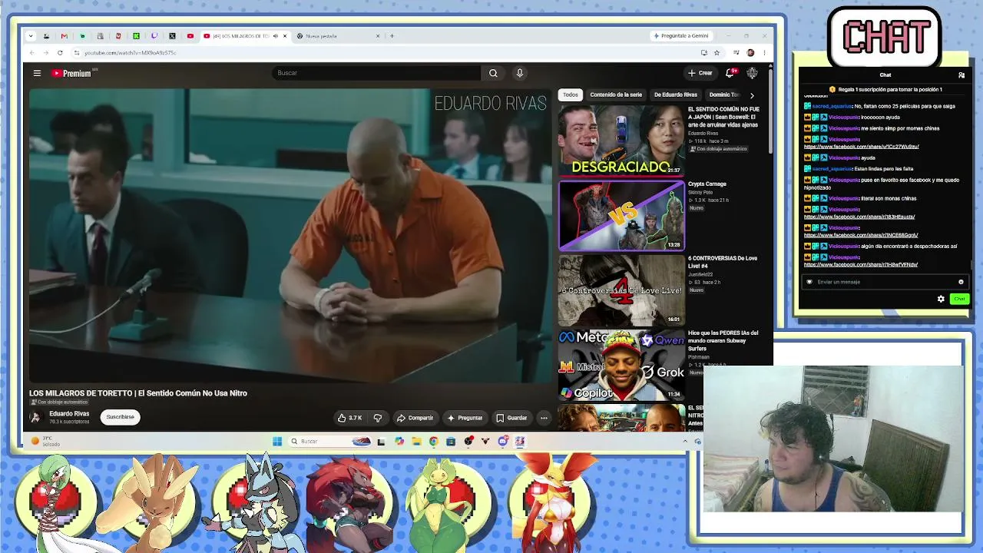Bookmark the page with the star icon
The image size is (983, 553).
(x=717, y=53)
